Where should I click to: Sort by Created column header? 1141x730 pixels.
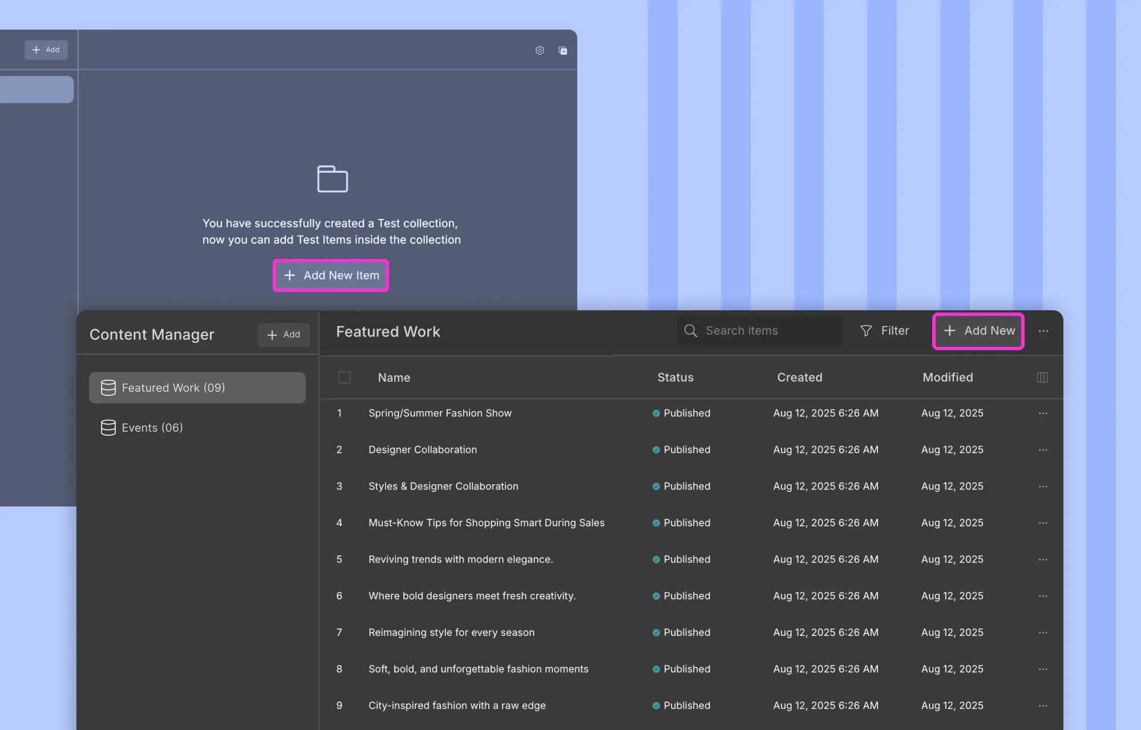click(x=800, y=378)
